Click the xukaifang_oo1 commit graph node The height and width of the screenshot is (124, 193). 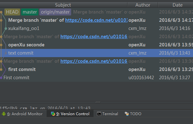tap(6, 28)
